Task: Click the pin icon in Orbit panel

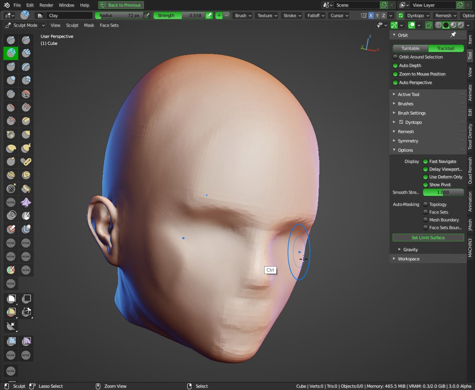Action: [453, 35]
